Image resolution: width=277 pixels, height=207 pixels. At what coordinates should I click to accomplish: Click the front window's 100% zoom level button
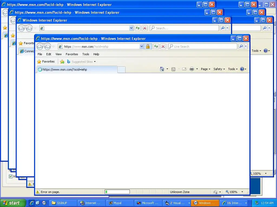click(x=232, y=192)
